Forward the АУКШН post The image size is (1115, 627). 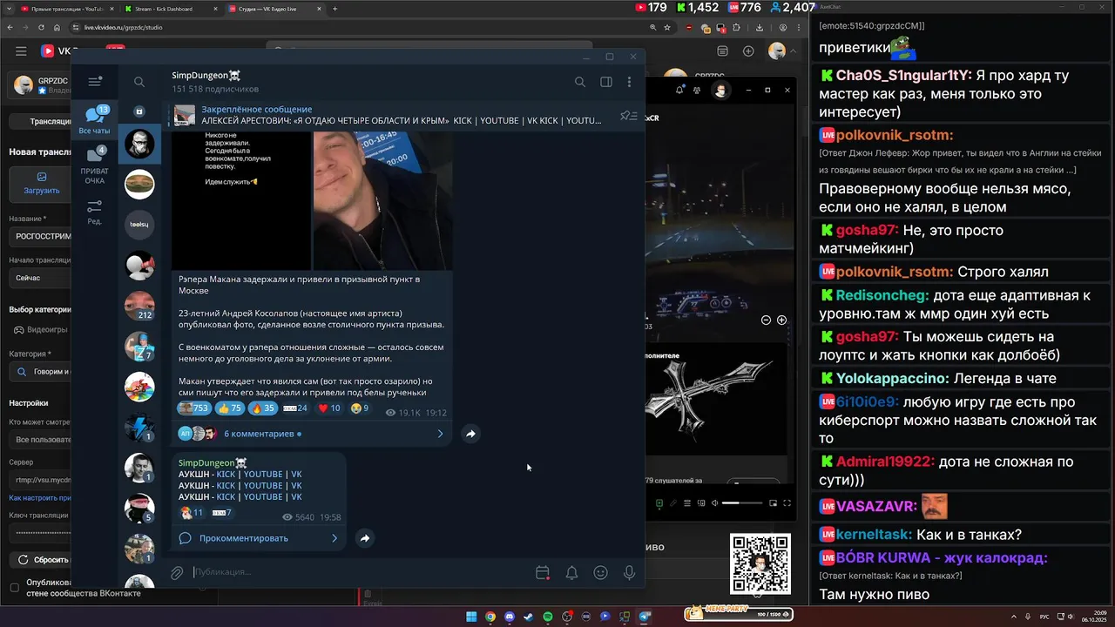point(365,538)
